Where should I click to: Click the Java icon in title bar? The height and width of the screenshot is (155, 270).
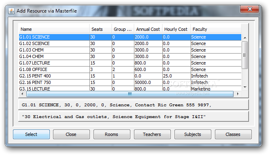[11, 11]
